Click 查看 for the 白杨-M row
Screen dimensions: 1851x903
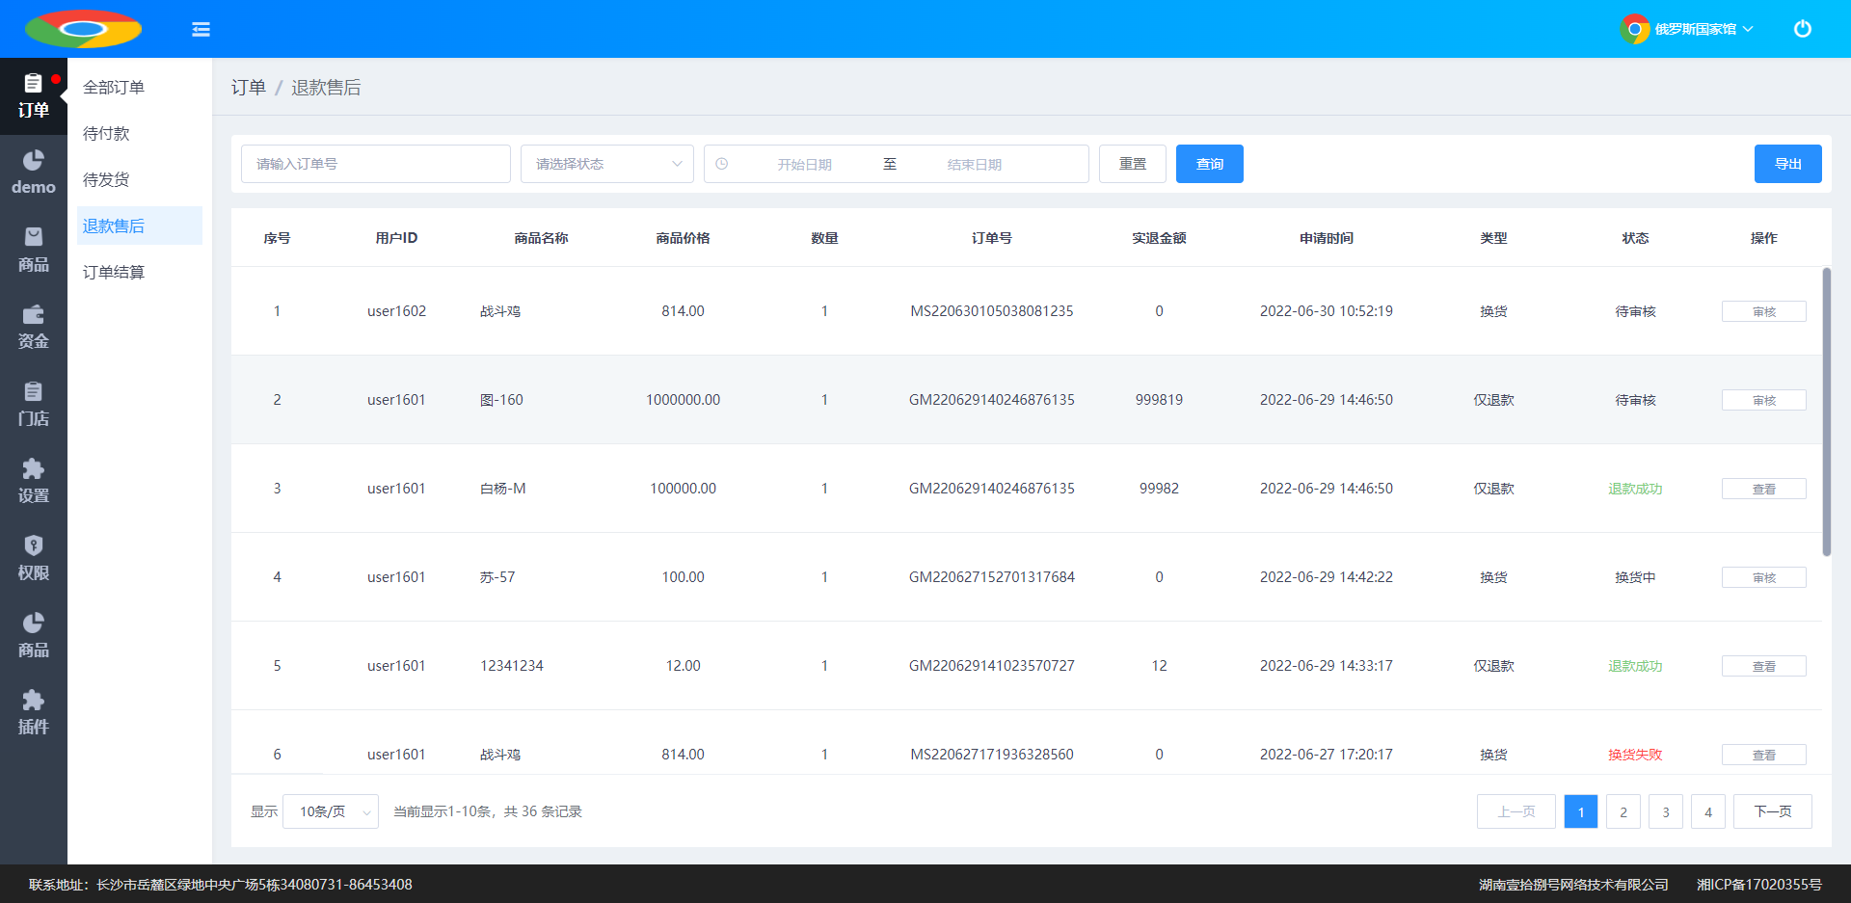tap(1764, 489)
